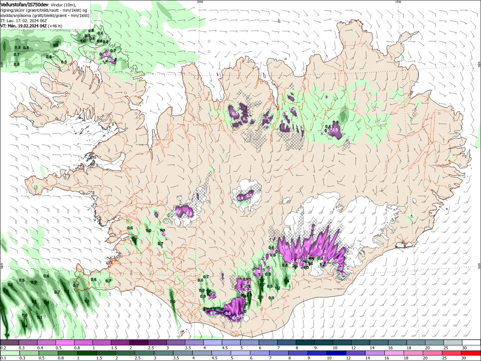Click the forecast offset text (+46 h)
This screenshot has width=481, height=361.
pos(55,26)
